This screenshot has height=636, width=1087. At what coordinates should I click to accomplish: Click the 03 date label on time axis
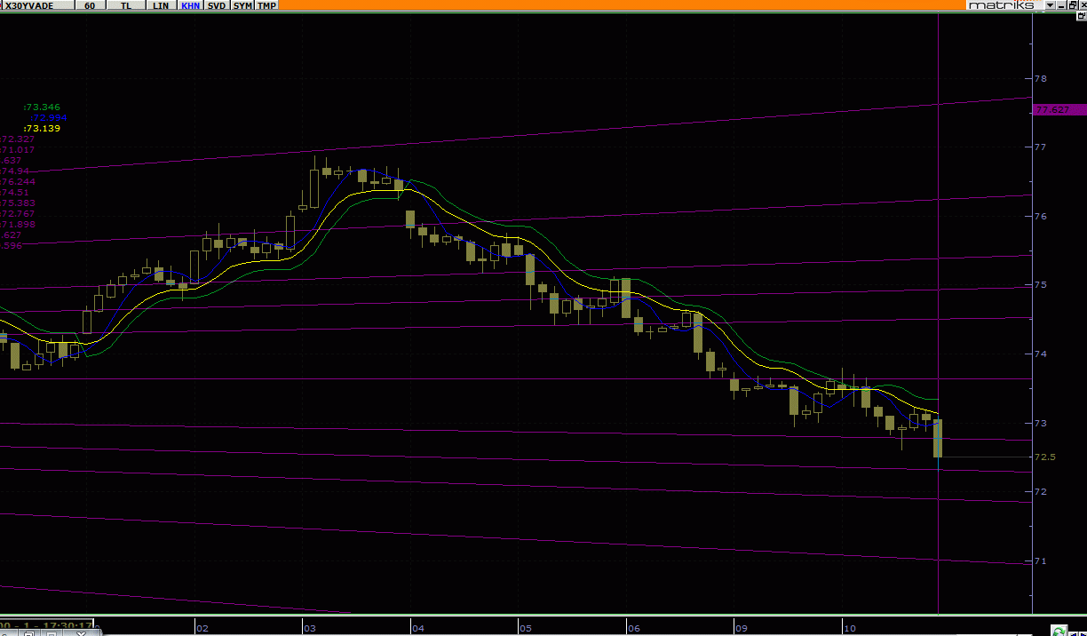(310, 629)
